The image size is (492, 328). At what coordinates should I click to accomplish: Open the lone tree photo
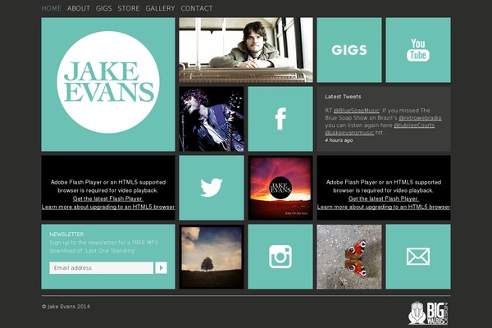click(212, 257)
